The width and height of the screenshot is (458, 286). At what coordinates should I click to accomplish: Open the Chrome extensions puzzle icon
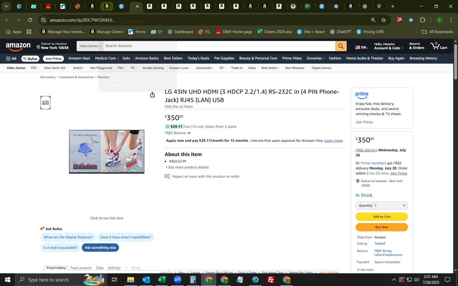pos(422,20)
